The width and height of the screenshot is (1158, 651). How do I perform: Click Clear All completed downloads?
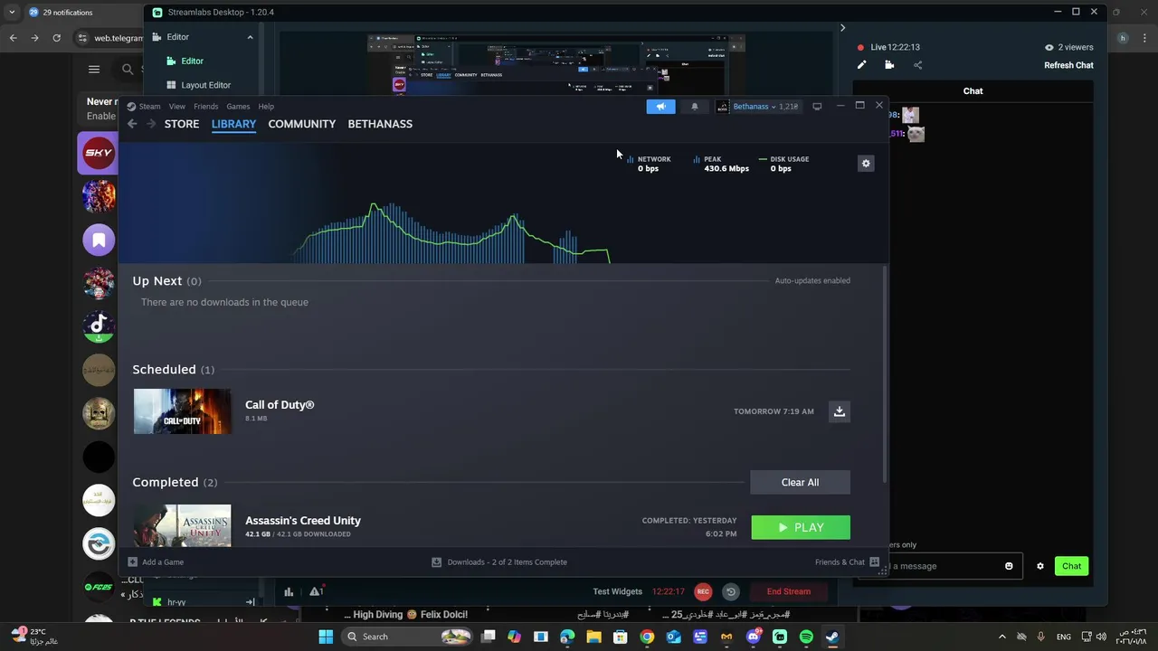pyautogui.click(x=800, y=483)
